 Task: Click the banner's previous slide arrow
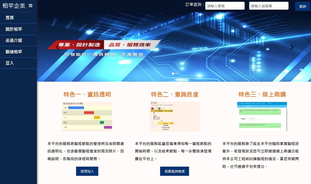57,47
